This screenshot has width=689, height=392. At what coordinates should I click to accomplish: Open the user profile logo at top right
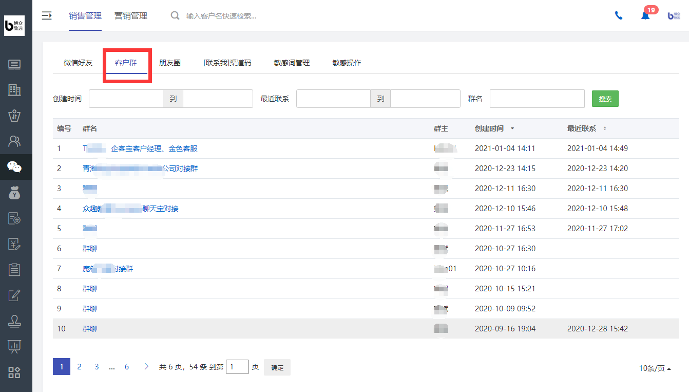[674, 16]
